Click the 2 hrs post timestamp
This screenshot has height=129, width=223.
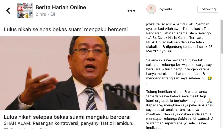pyautogui.click(x=41, y=14)
